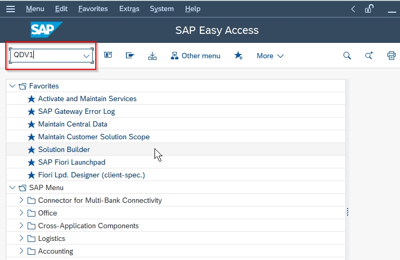Click the search-next magnifier-plus icon
400x260 pixels.
(x=369, y=56)
